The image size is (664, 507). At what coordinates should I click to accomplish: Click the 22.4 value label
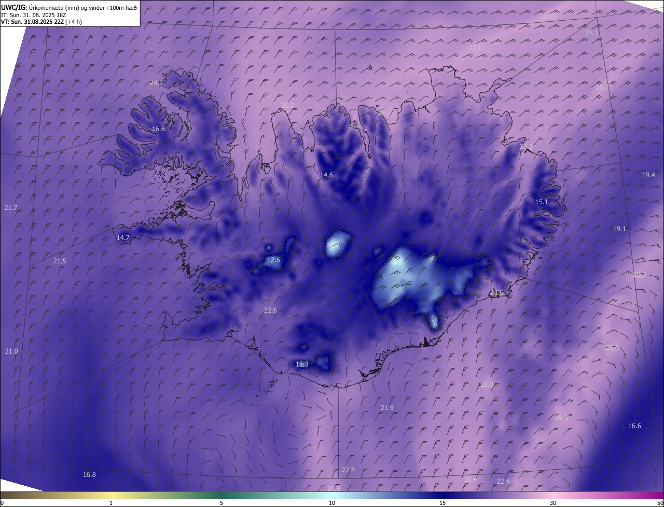pos(503,482)
